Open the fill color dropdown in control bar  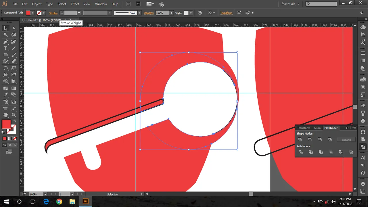(x=32, y=13)
